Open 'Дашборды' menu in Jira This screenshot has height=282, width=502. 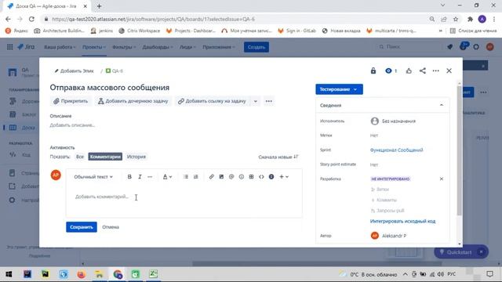[157, 47]
